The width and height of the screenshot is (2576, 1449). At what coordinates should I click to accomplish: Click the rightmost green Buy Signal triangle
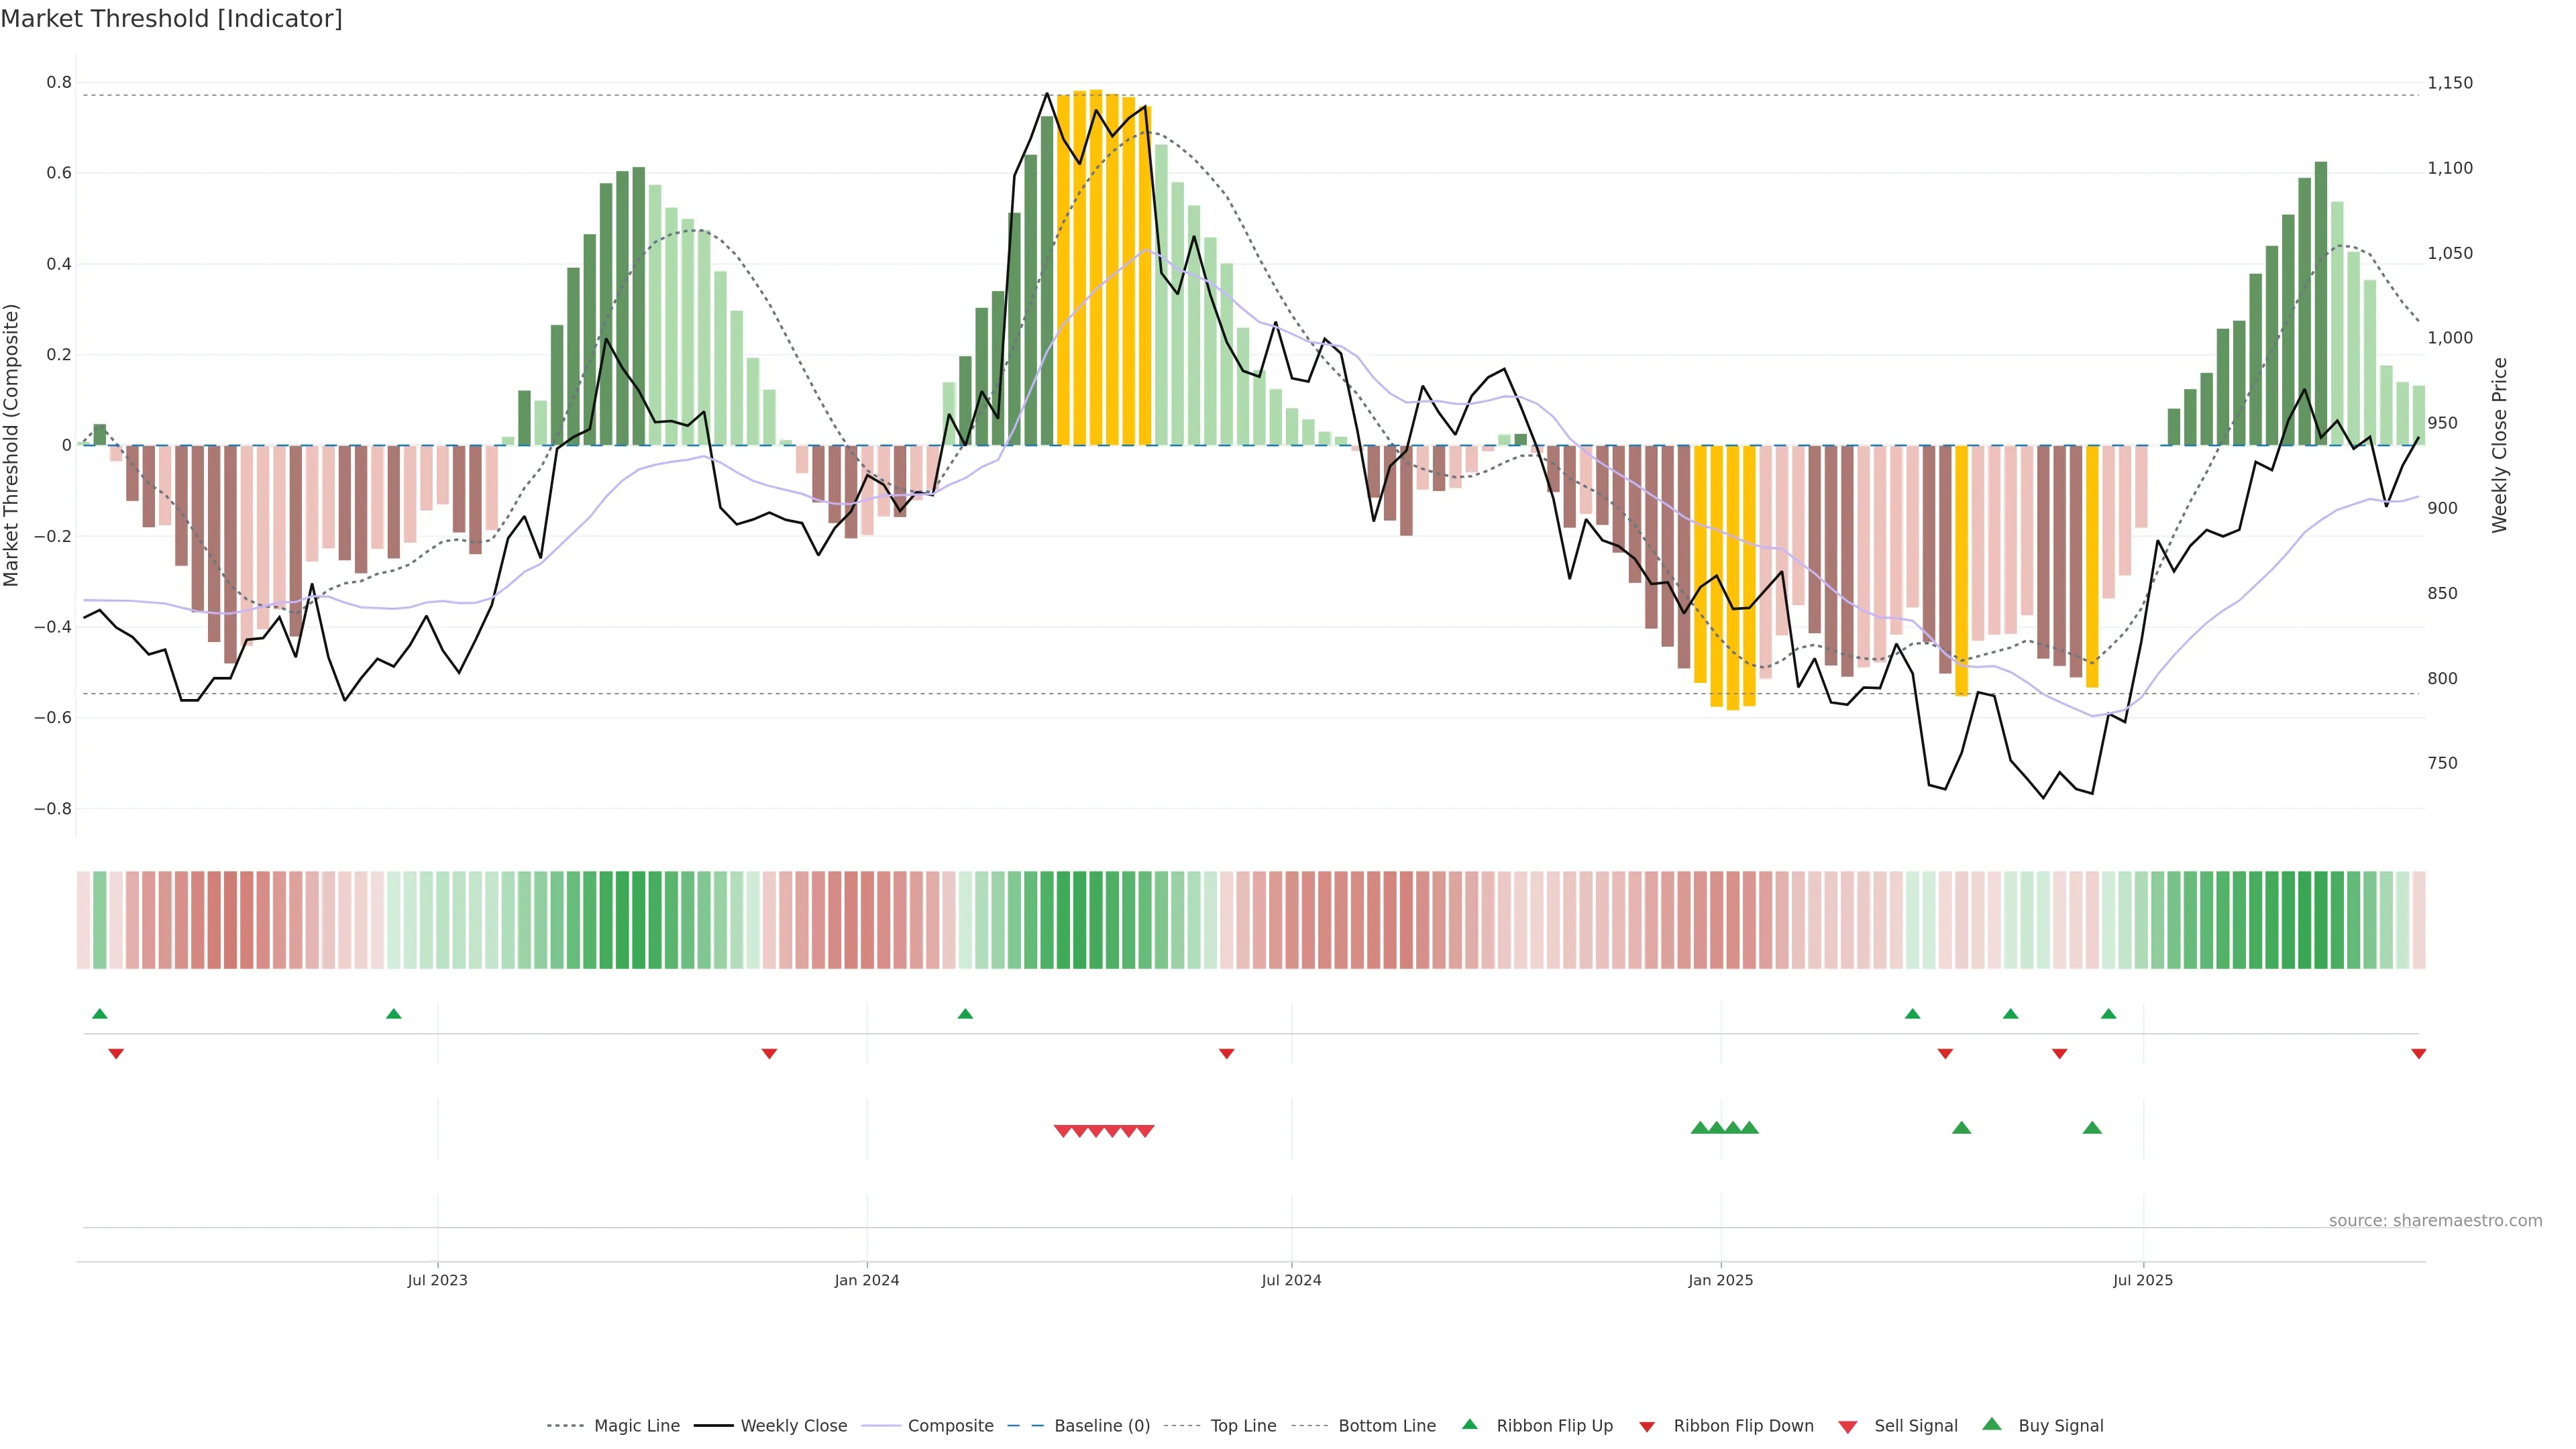2091,1128
